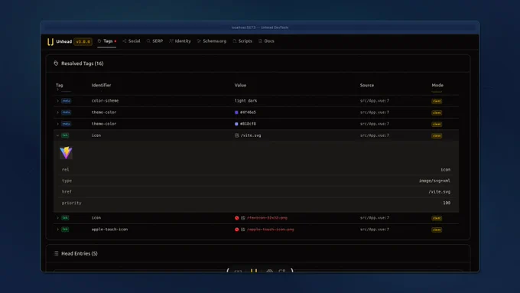Image resolution: width=520 pixels, height=293 pixels.
Task: Click the red error icon for favicon-32x32.png
Action: (237, 218)
